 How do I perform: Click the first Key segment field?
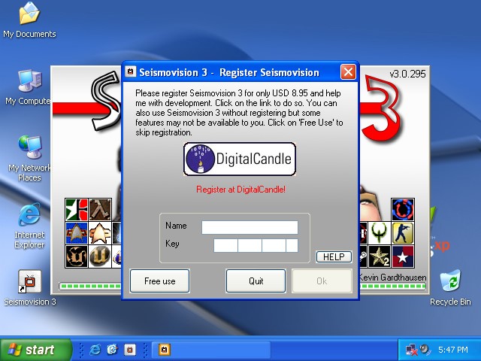tap(225, 245)
